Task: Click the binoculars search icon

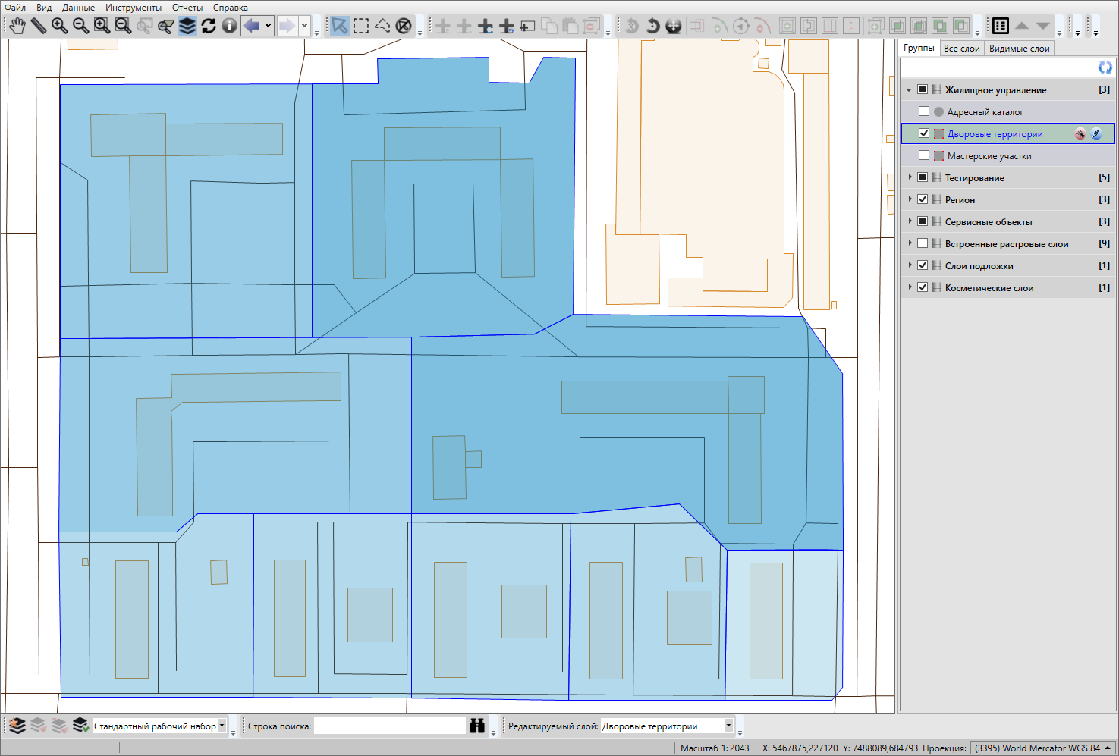Action: coord(476,726)
